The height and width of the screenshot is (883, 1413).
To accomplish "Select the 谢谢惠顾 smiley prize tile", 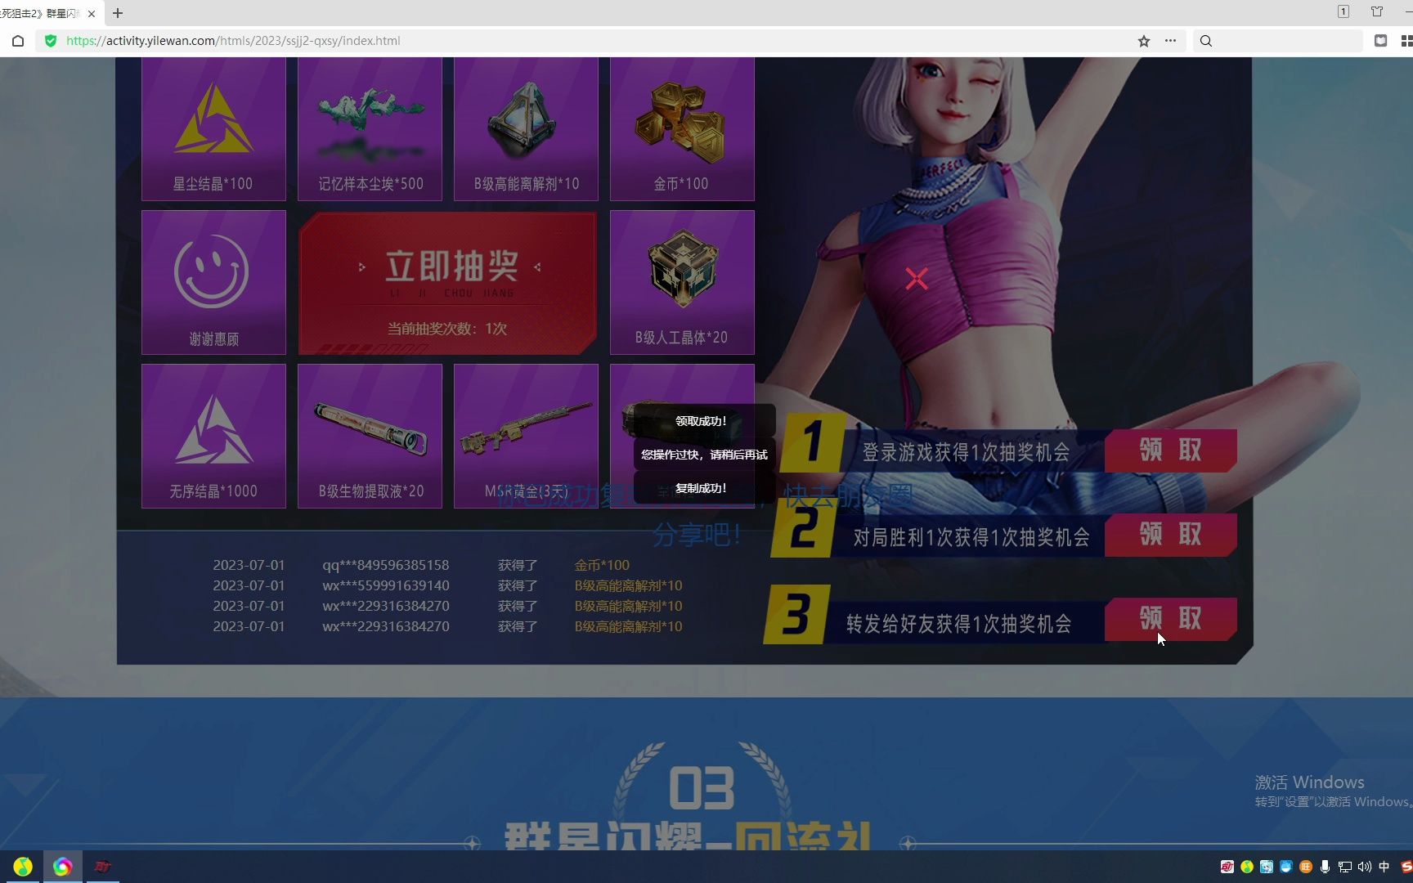I will tap(213, 282).
